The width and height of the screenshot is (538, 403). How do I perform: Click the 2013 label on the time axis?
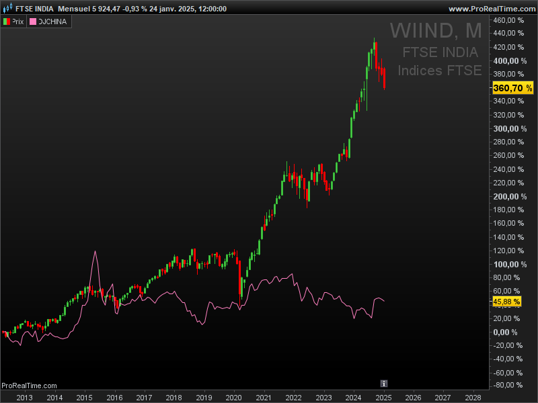point(25,398)
